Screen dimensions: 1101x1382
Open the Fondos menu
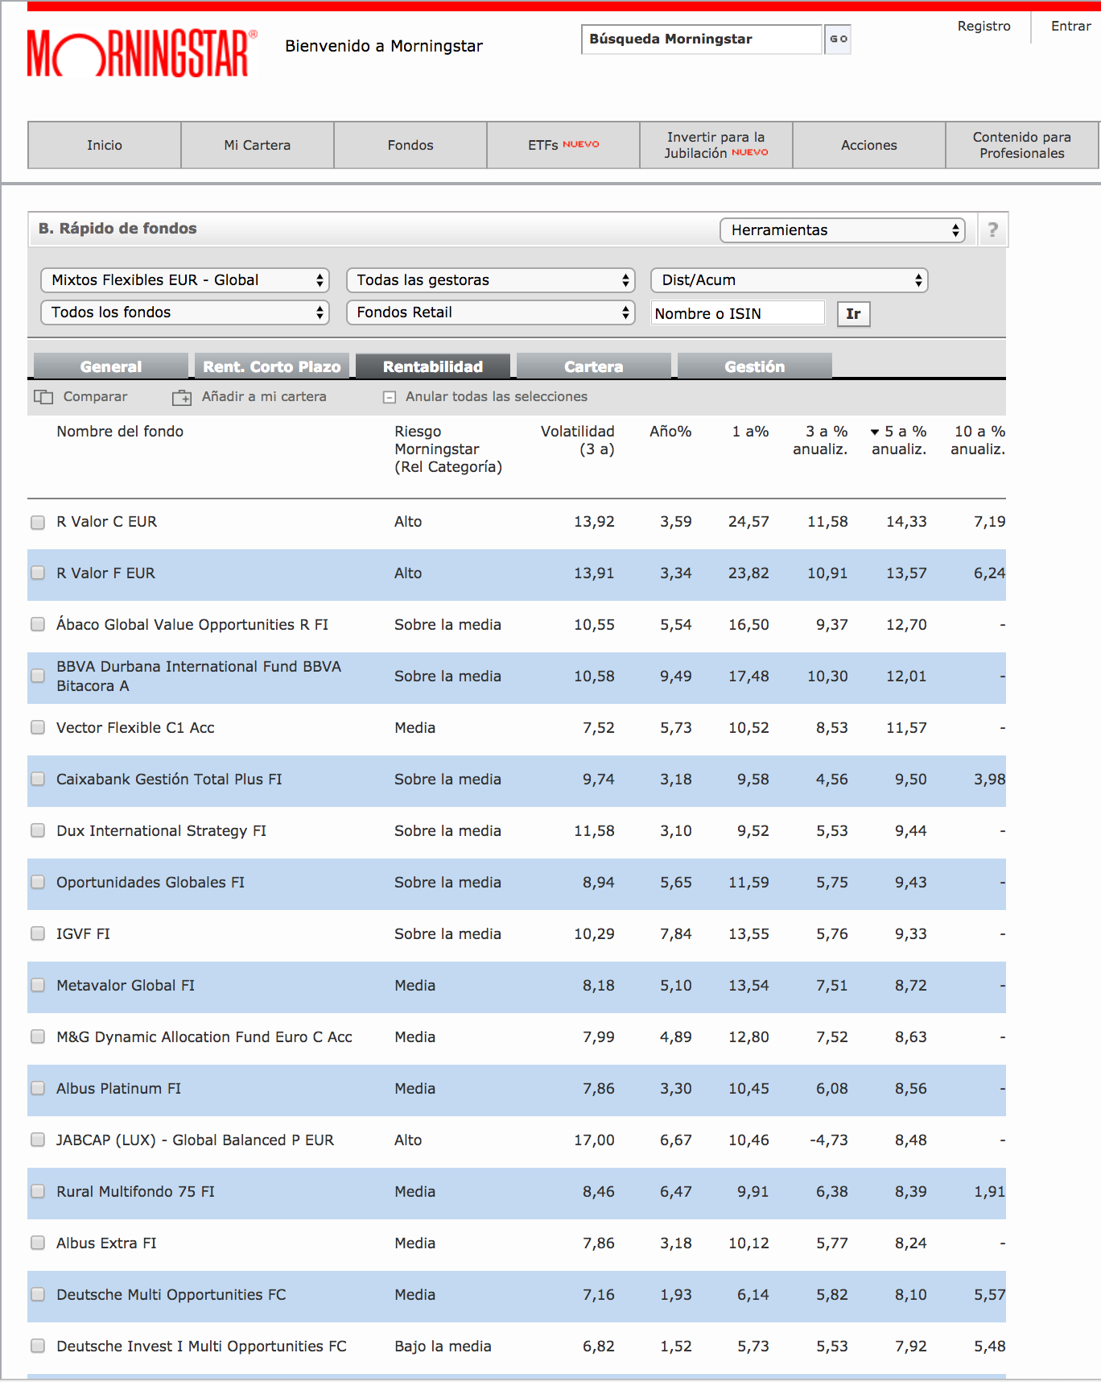(x=410, y=145)
